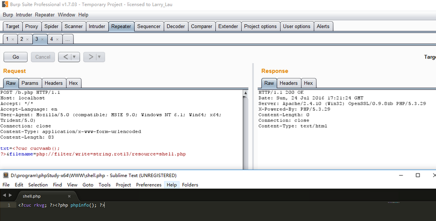Switch to the Intruder tool tab
This screenshot has width=436, height=221.
click(x=97, y=27)
